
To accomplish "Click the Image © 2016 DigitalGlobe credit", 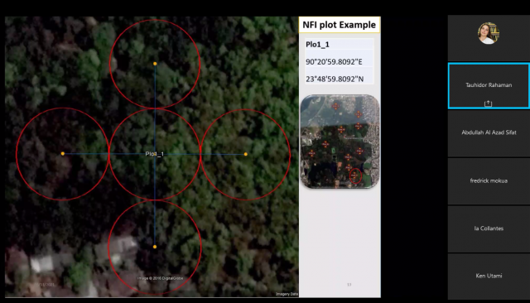I will 160,278.
